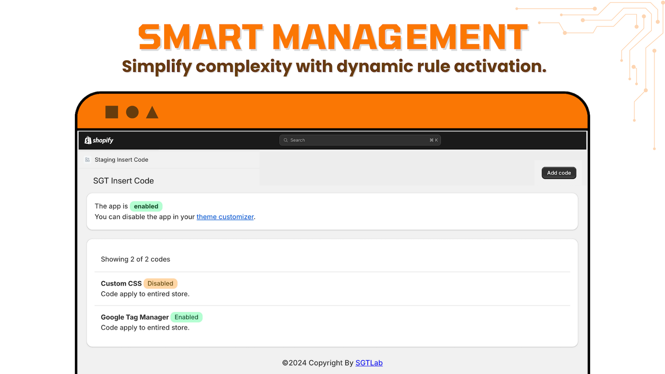Open the theme customizer link
Viewport: 665px width, 374px height.
(x=225, y=217)
